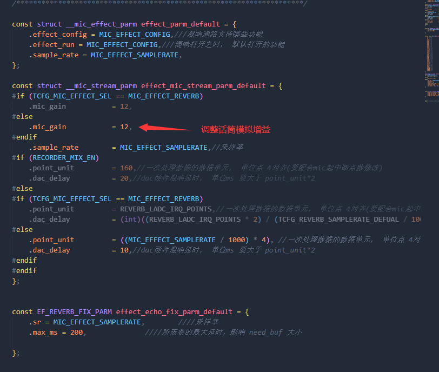Click REVERB_LADC_IRQ_POINTS assigned to point_unit
439x372 pixels.
coord(166,209)
